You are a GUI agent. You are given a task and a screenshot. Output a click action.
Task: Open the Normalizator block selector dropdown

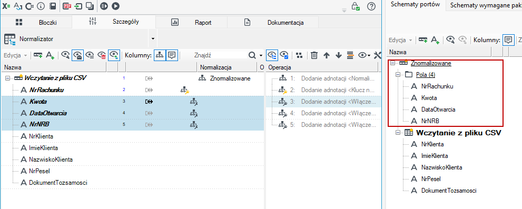[153, 39]
